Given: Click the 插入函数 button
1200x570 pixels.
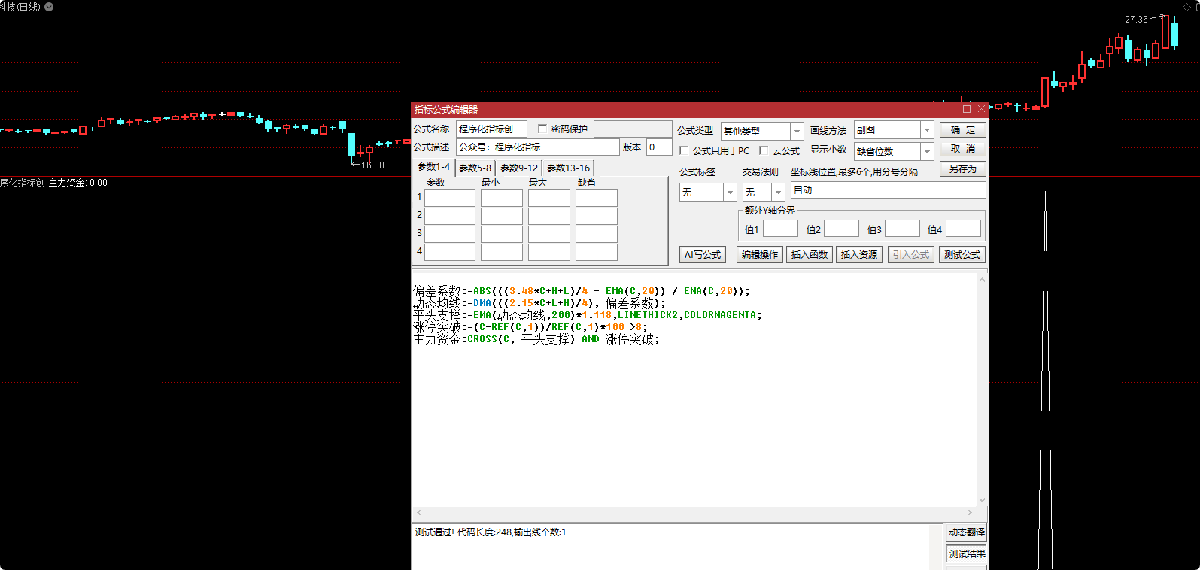Looking at the screenshot, I should (810, 255).
